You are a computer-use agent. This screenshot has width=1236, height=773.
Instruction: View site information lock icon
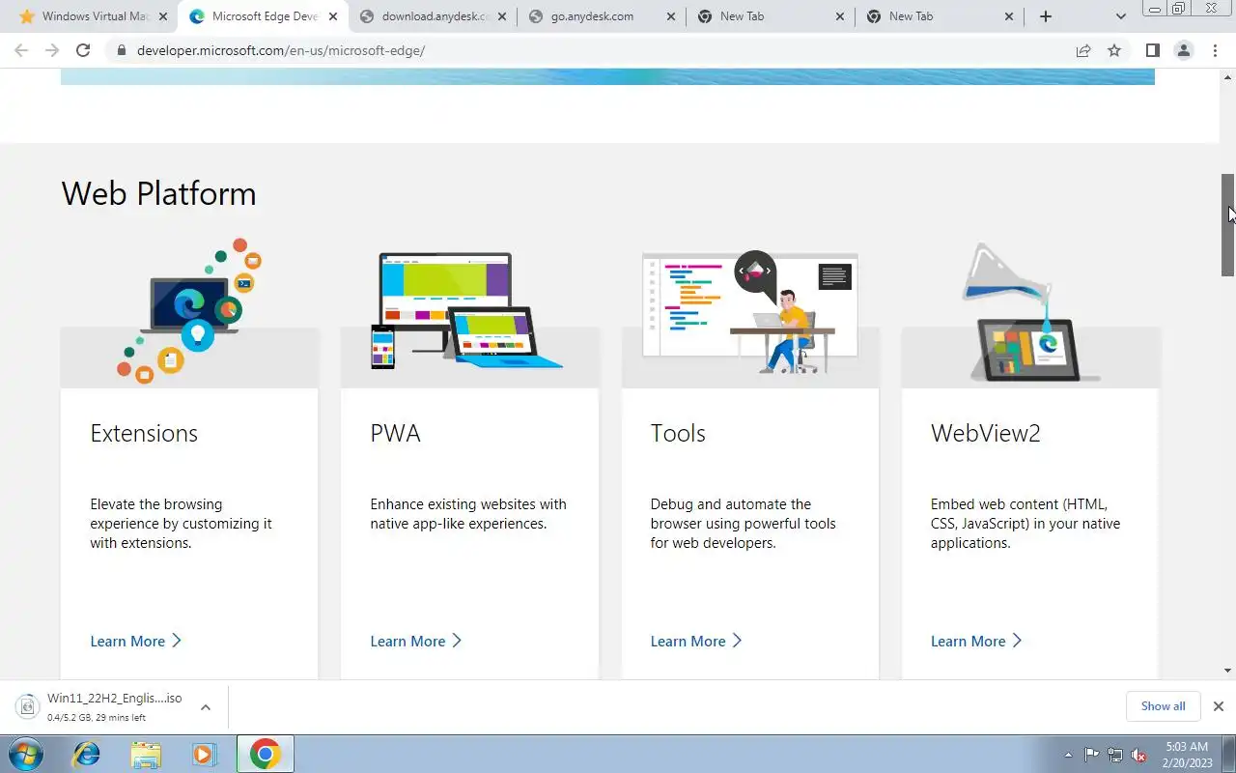click(x=121, y=50)
